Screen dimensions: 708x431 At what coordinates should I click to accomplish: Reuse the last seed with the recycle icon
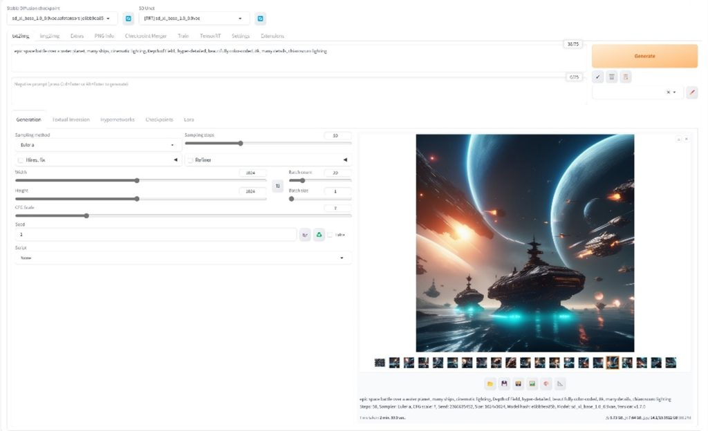point(319,234)
